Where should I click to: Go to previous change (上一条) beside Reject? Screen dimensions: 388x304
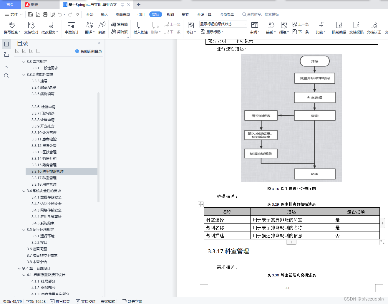pyautogui.click(x=301, y=24)
